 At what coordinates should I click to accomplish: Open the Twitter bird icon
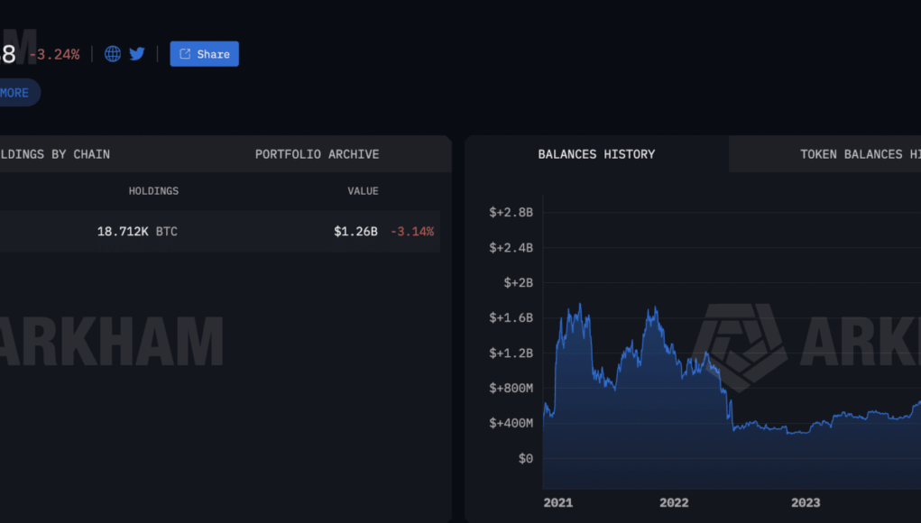[137, 54]
